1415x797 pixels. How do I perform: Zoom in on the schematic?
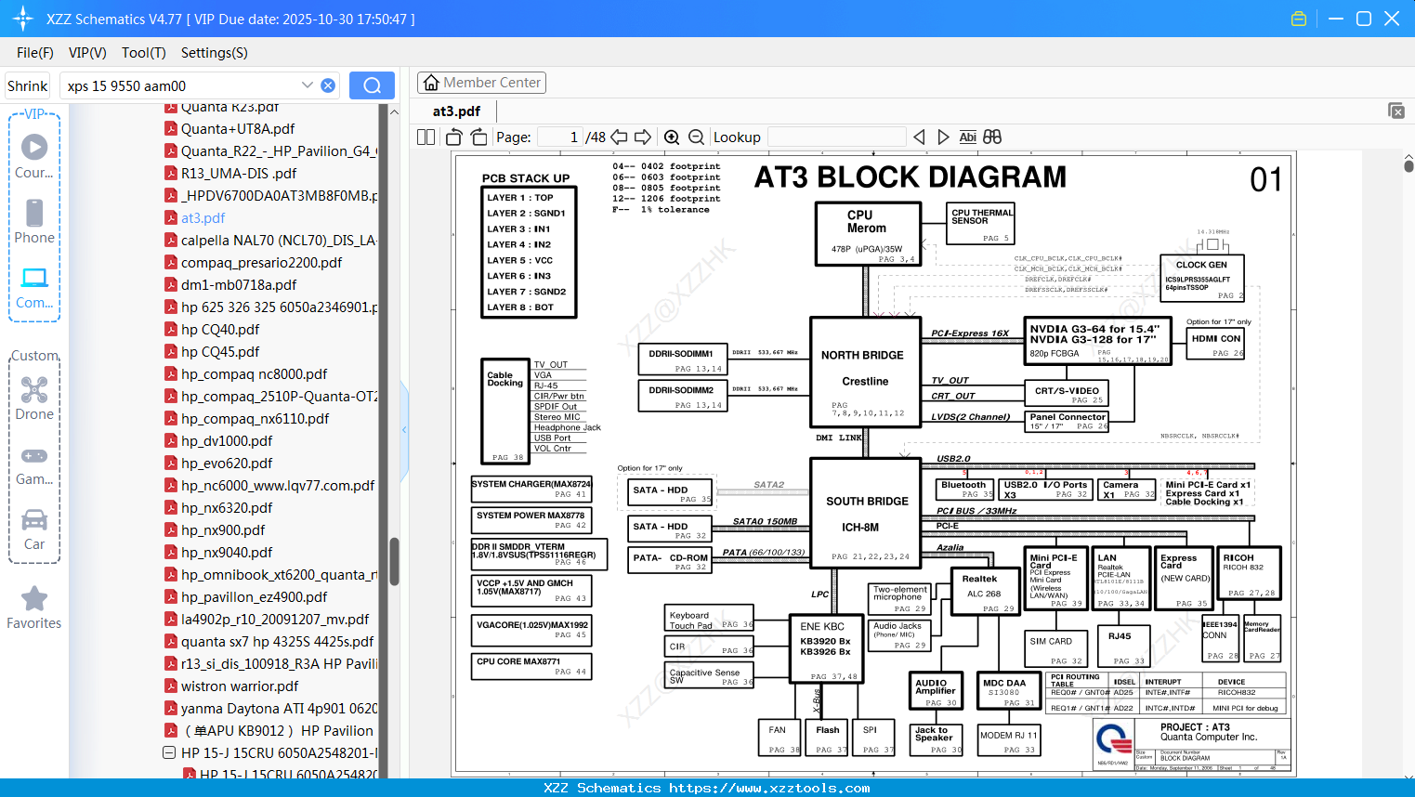click(672, 137)
